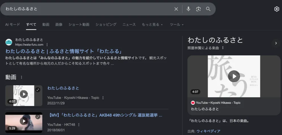Open more options next to wata-furu.com URL

pos(47,45)
